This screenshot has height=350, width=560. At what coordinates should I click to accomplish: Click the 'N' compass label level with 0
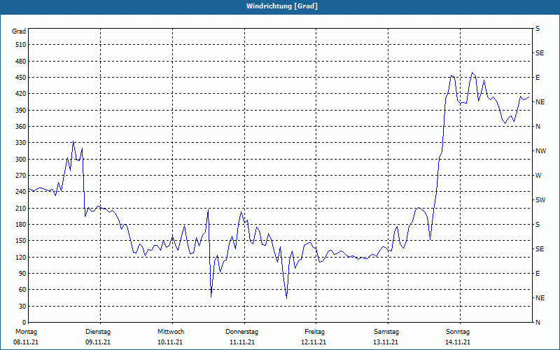pyautogui.click(x=538, y=323)
